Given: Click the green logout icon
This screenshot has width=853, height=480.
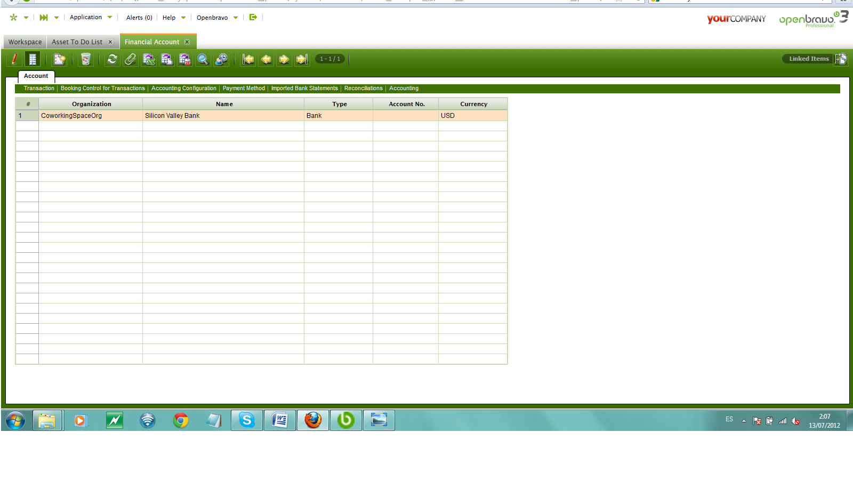Looking at the screenshot, I should pyautogui.click(x=253, y=17).
